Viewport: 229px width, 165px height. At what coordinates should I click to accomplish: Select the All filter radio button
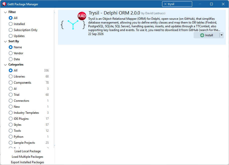[11, 18]
